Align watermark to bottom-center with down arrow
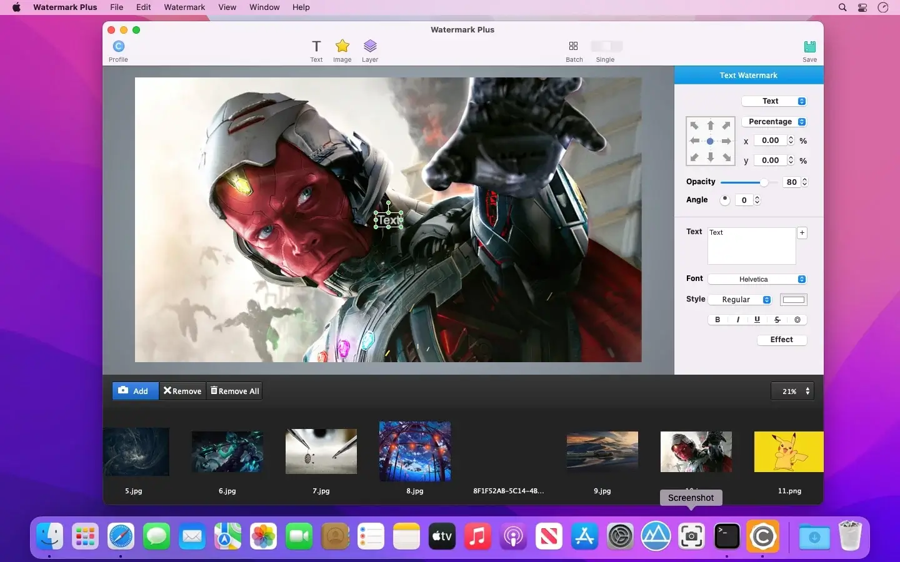The width and height of the screenshot is (900, 562). [711, 157]
